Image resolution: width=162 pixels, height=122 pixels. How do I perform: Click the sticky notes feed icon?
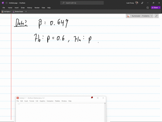coord(148,8)
